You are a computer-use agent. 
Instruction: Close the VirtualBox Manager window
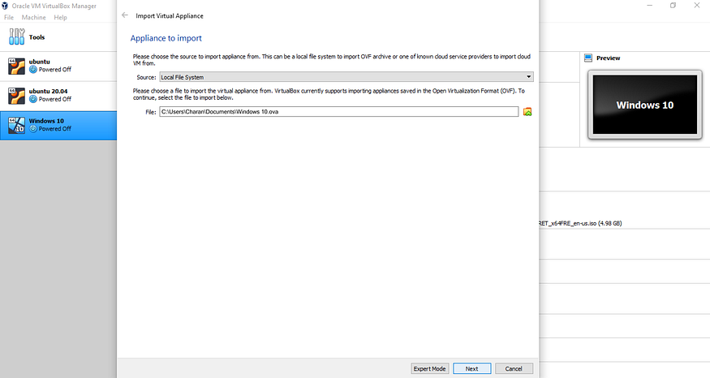(697, 6)
